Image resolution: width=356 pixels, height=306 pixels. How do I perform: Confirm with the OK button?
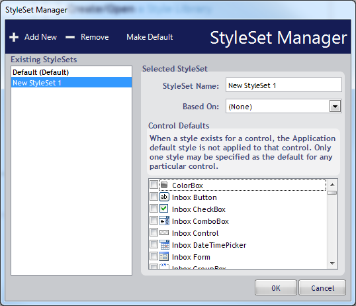point(276,288)
